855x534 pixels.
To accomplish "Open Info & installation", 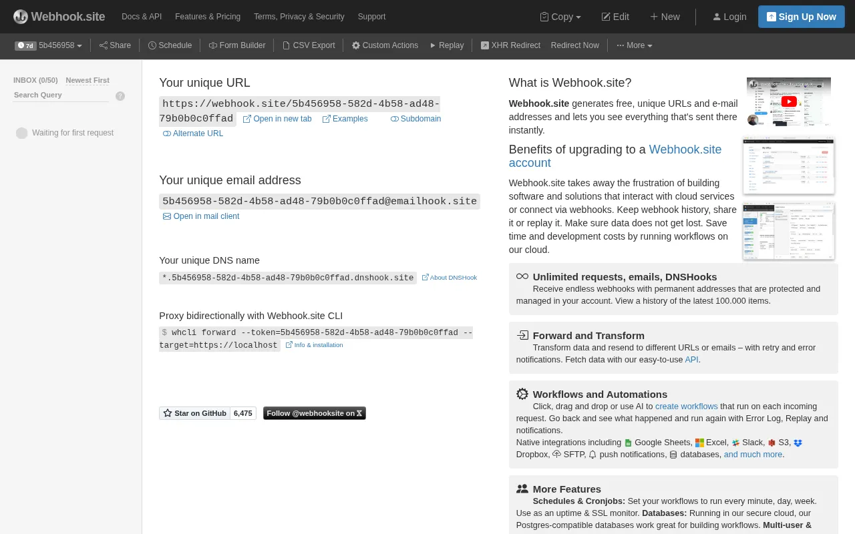I will pyautogui.click(x=314, y=345).
